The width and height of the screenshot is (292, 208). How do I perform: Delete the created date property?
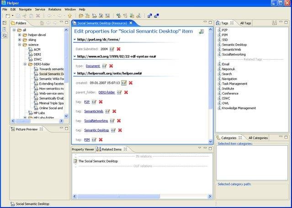(x=131, y=83)
